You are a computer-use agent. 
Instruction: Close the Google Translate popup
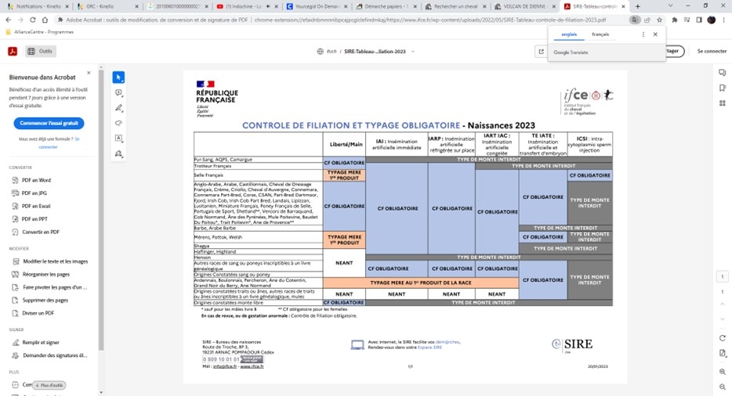655,34
